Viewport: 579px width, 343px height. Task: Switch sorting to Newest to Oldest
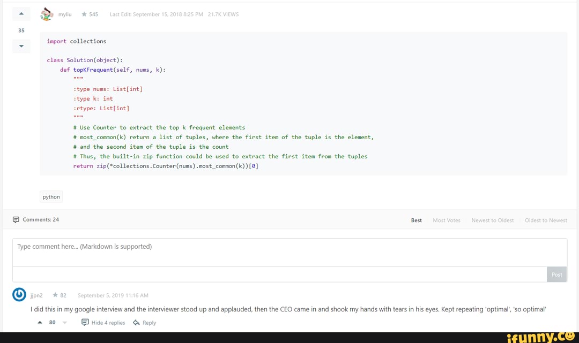[x=492, y=220]
